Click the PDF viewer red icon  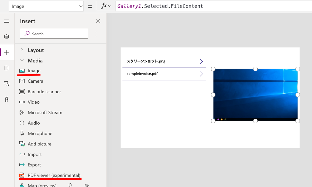click(22, 175)
